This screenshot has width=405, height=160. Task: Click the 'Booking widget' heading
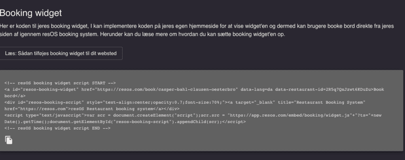31,13
